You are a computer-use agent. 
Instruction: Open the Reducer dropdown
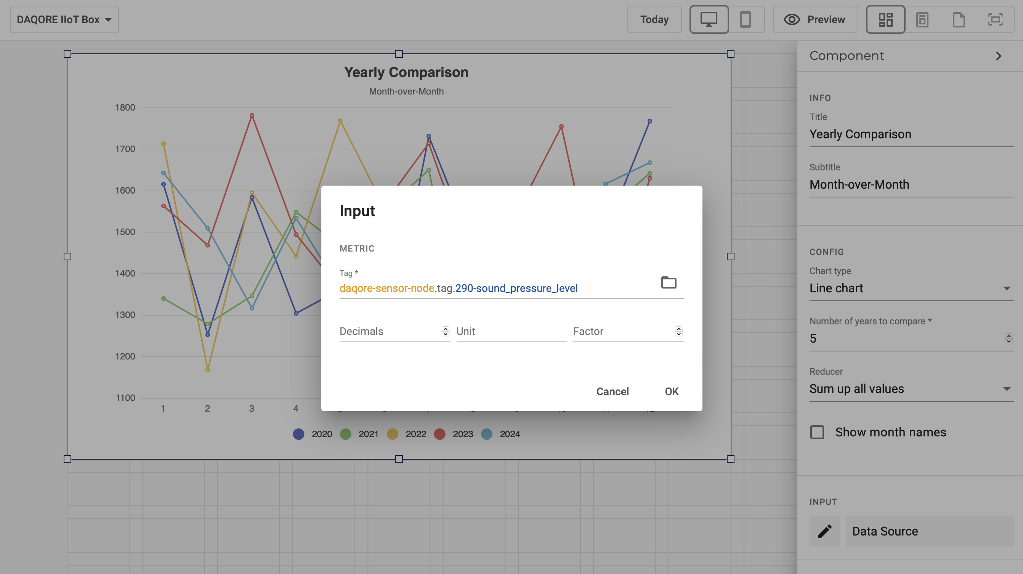[911, 388]
